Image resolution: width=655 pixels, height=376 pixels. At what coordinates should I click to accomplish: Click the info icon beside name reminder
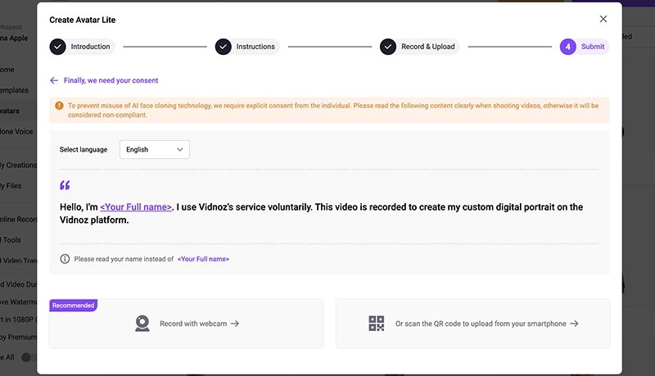(x=65, y=259)
